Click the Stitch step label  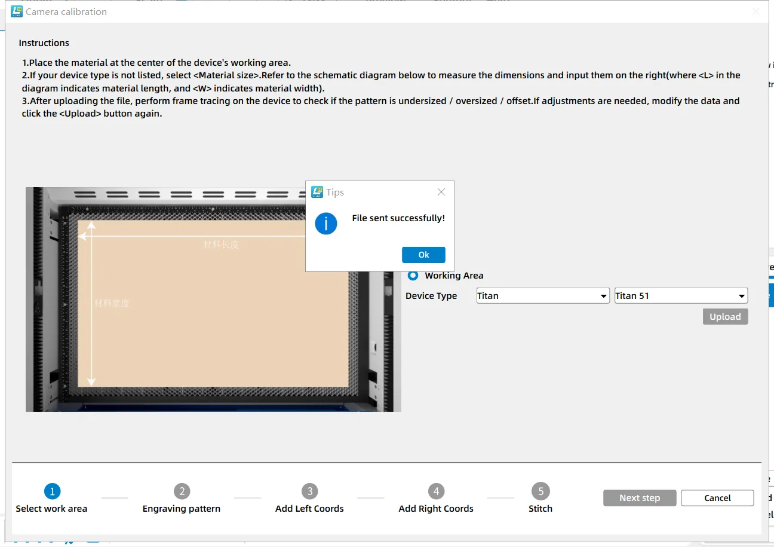coord(540,509)
